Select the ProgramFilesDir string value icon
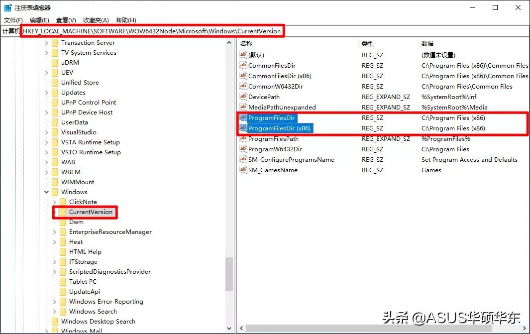This screenshot has height=334, width=530. 243,118
